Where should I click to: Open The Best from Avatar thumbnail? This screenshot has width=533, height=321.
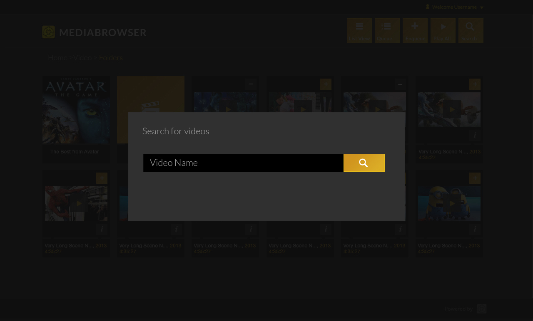[x=76, y=110]
